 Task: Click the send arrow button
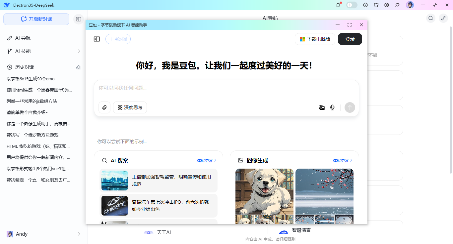[350, 107]
